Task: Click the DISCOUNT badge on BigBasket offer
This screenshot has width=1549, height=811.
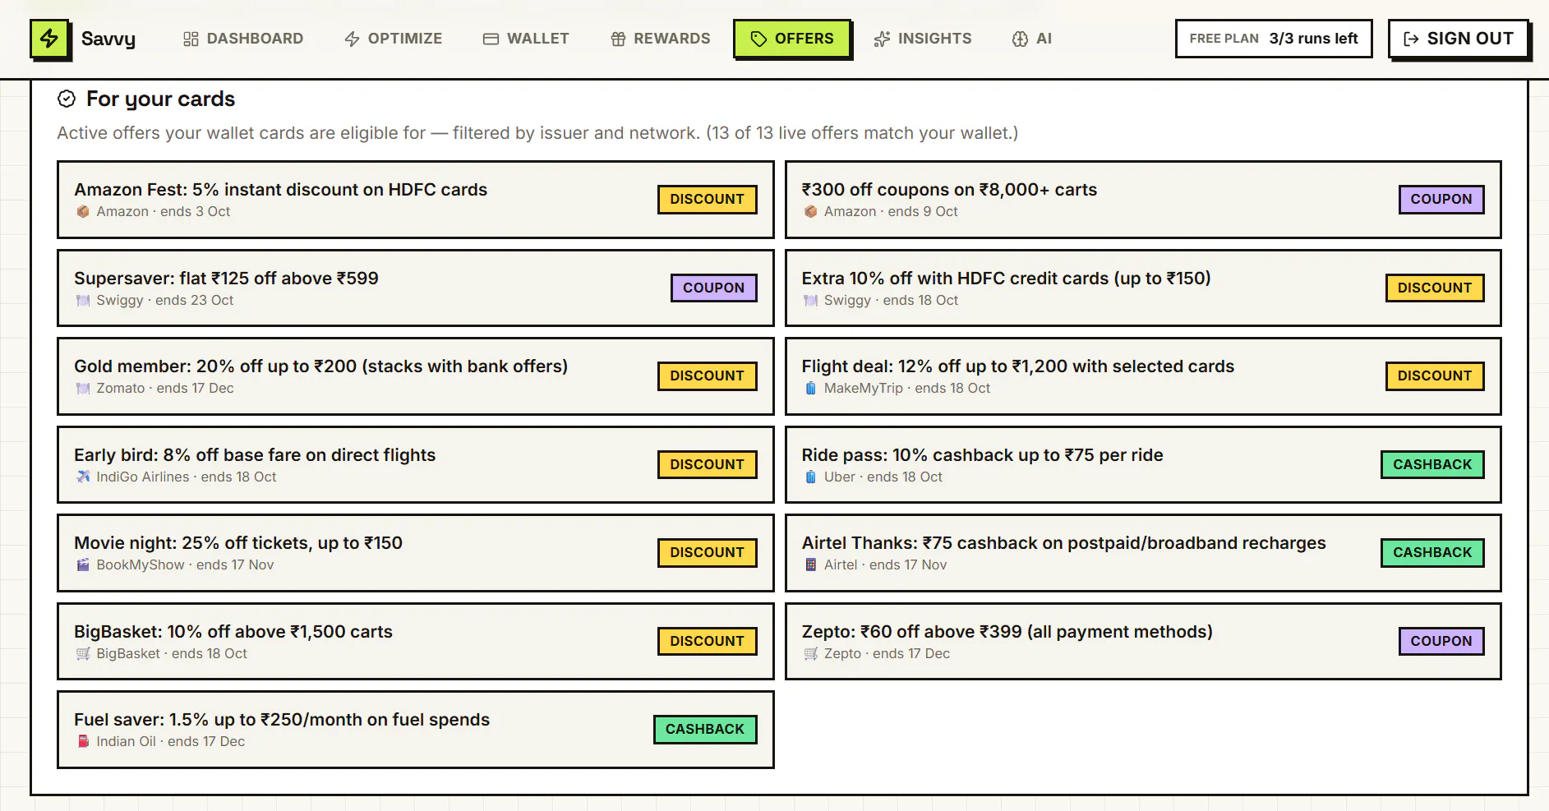Action: coord(708,642)
